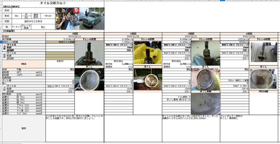
Task: Click the 未取付 cell under 1回目
Action: (x=60, y=61)
